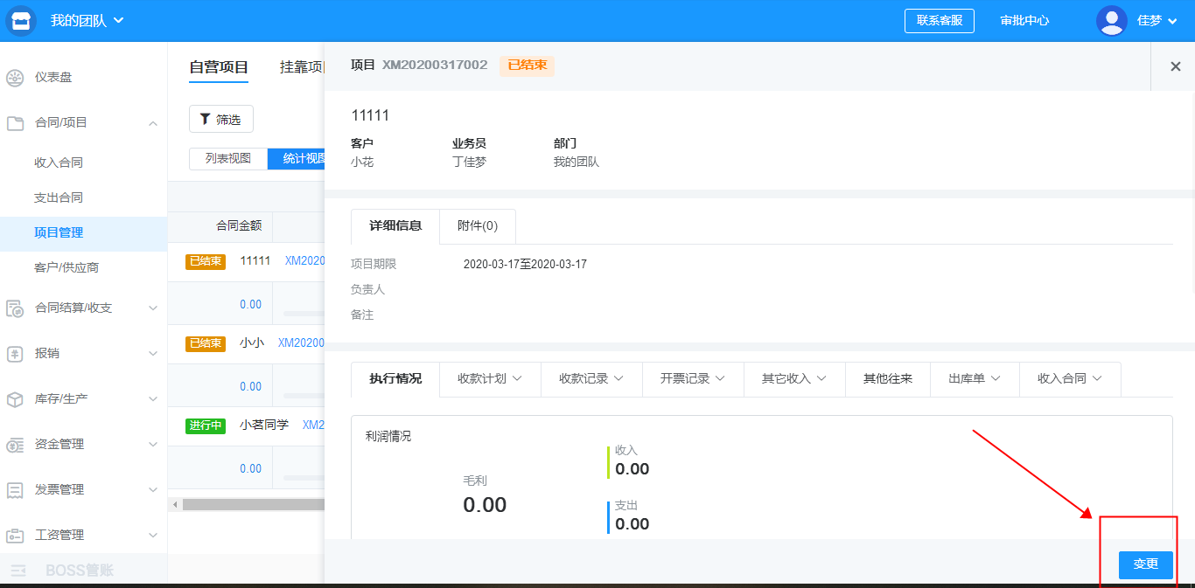Click the 资金管理 sidebar icon
The height and width of the screenshot is (588, 1195).
point(15,445)
